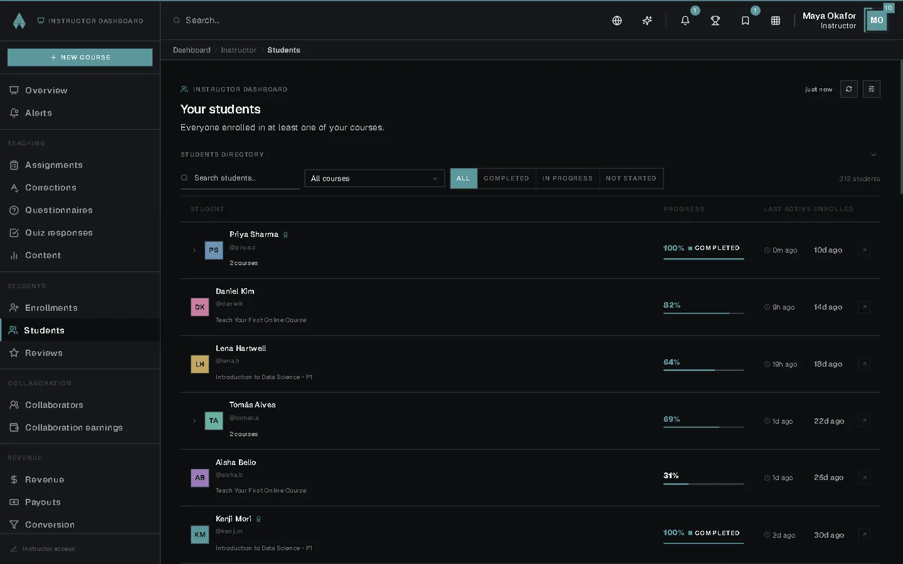Click Aisha Bello's 31% progress bar
This screenshot has height=564, width=903.
704,483
